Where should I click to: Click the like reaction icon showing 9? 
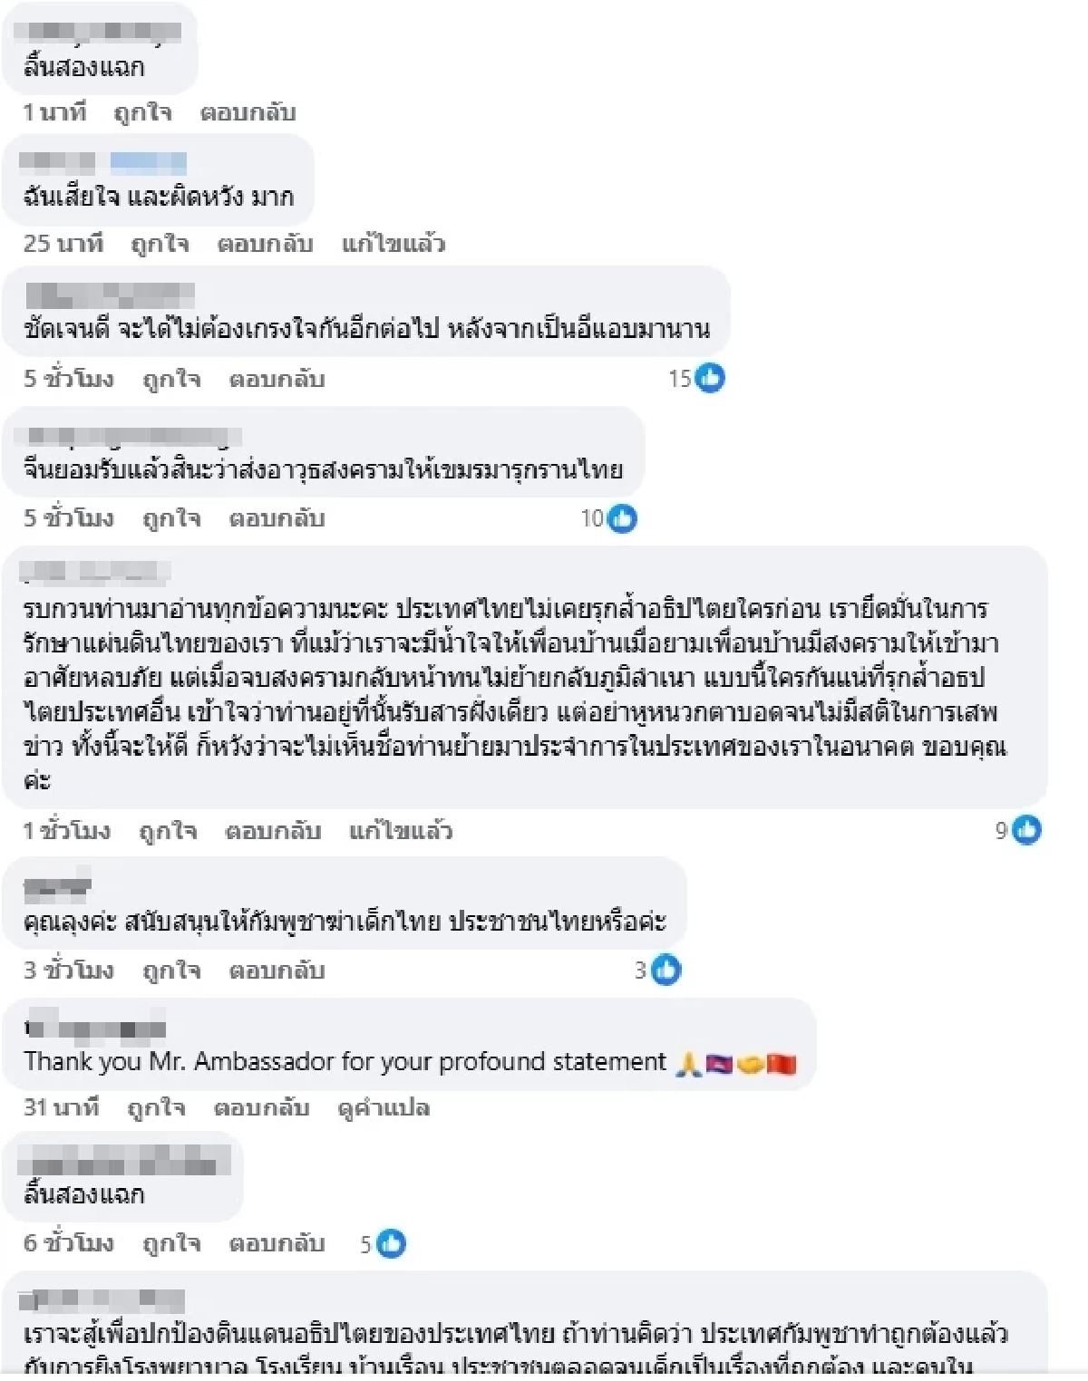pyautogui.click(x=1026, y=829)
